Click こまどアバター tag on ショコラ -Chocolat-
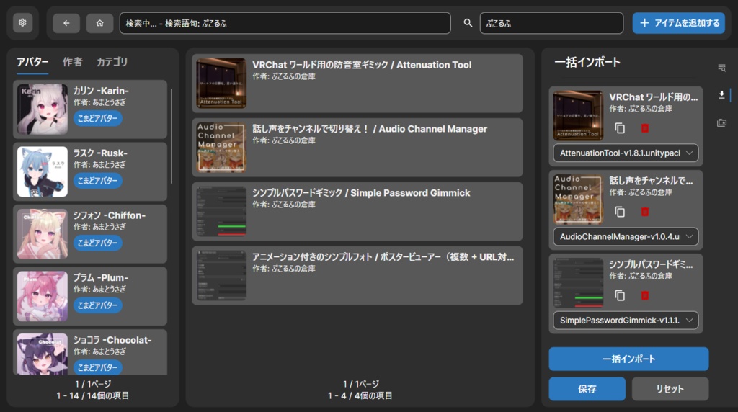 coord(97,367)
